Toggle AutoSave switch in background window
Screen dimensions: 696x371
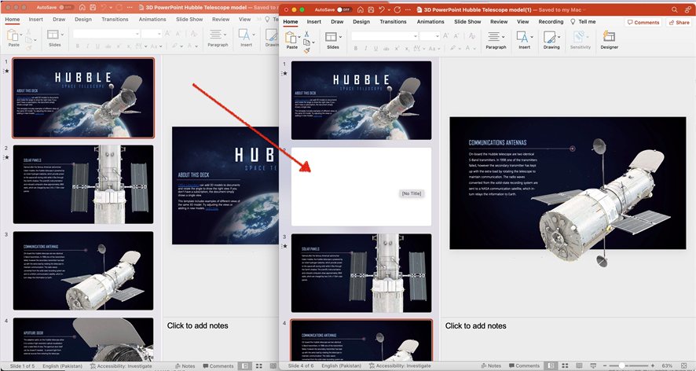coord(65,8)
